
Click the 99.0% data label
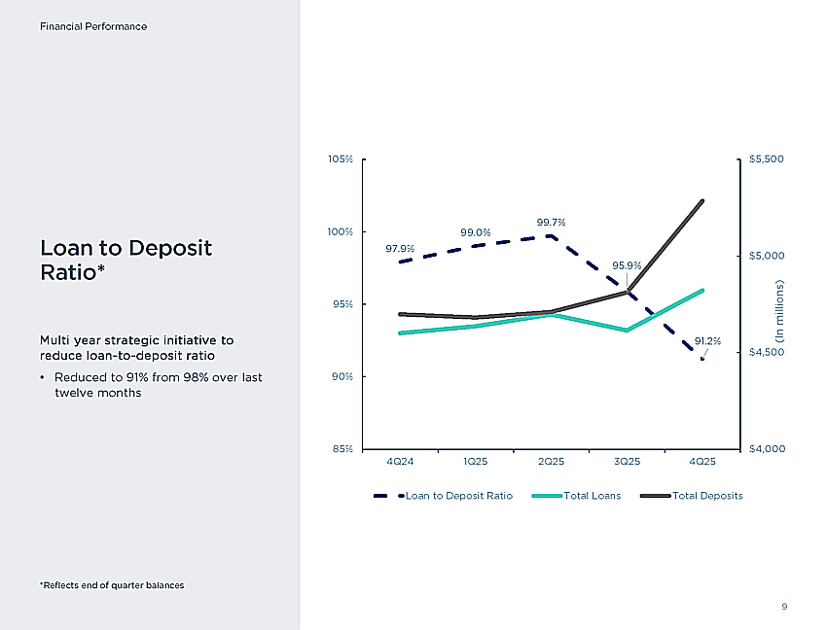475,232
